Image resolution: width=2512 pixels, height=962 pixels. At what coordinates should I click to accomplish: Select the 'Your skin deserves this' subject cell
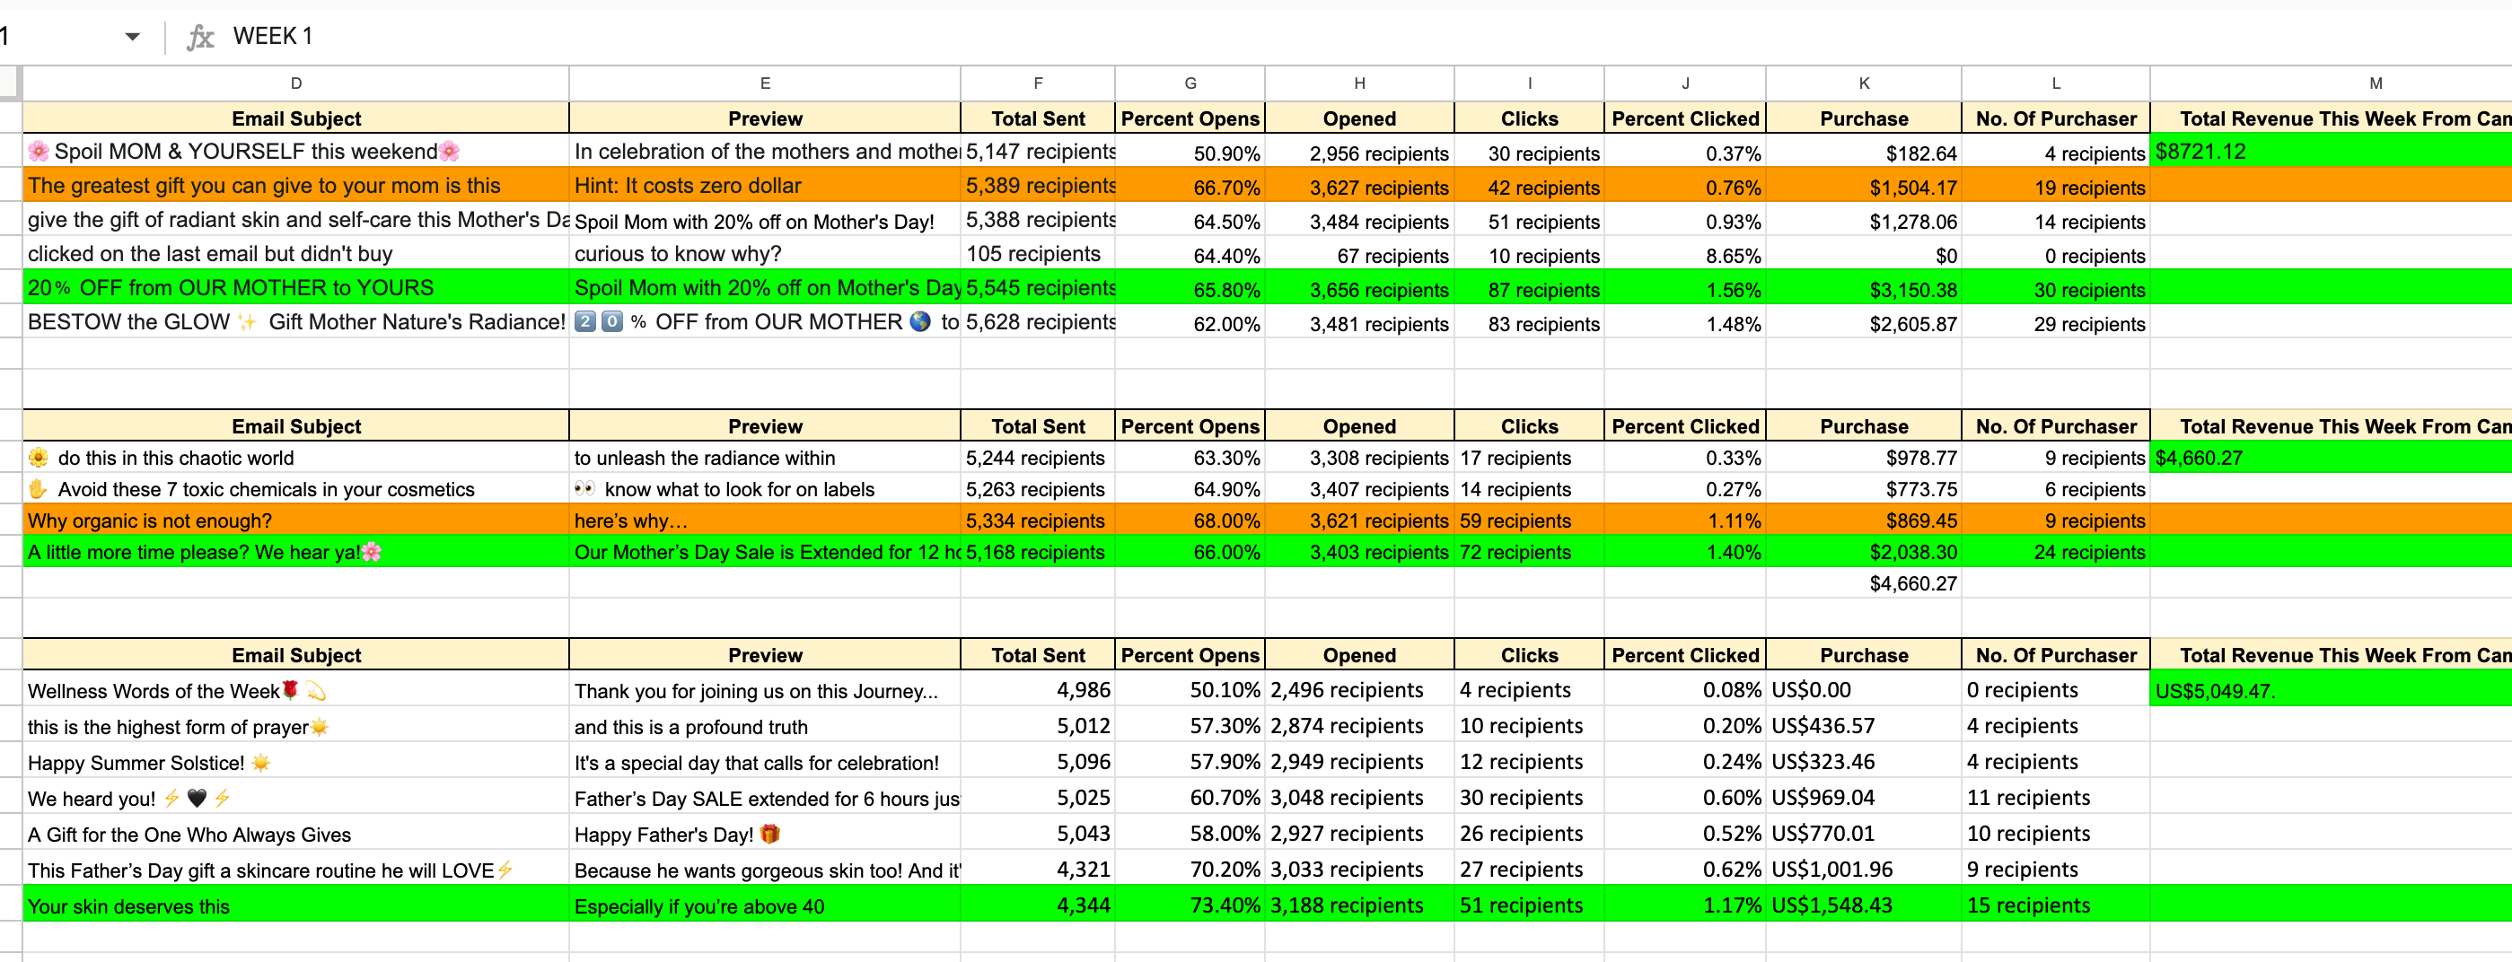[x=295, y=905]
